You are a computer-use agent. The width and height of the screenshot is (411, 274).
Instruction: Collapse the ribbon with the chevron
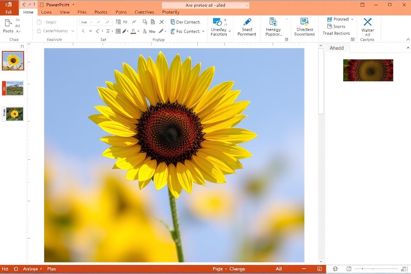coord(408,40)
